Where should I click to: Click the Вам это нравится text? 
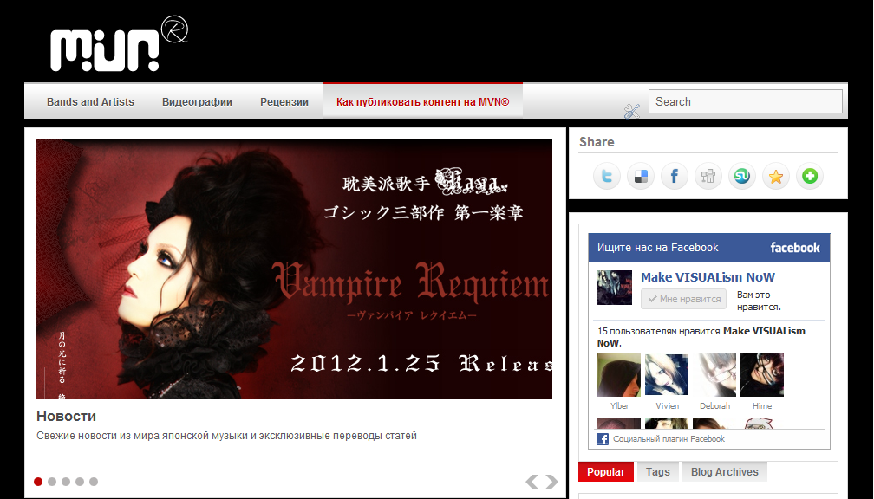pyautogui.click(x=760, y=301)
